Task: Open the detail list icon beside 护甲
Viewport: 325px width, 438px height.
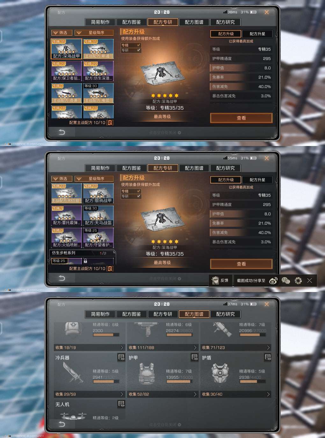Action: coord(195,357)
